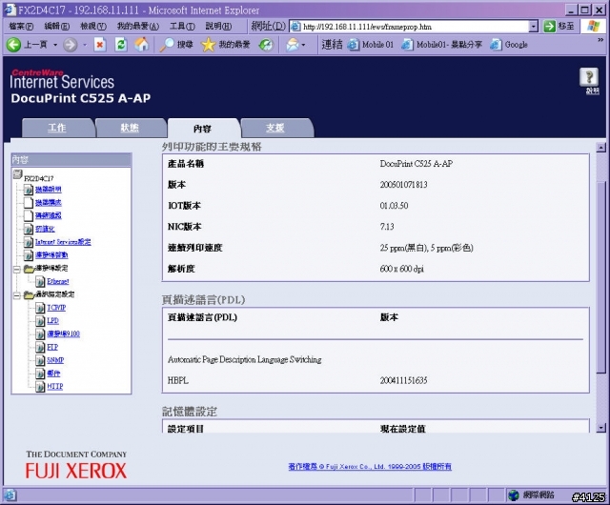Open the 檢視(V) menu
This screenshot has width=610, height=505.
[x=93, y=27]
